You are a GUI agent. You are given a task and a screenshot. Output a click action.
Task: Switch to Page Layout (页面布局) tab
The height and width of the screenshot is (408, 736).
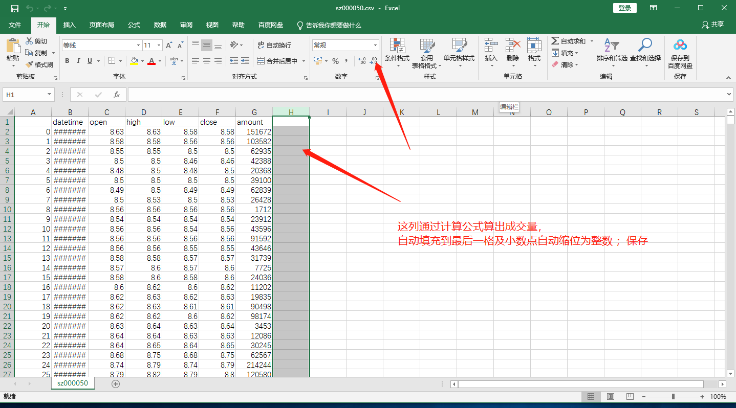pyautogui.click(x=101, y=25)
